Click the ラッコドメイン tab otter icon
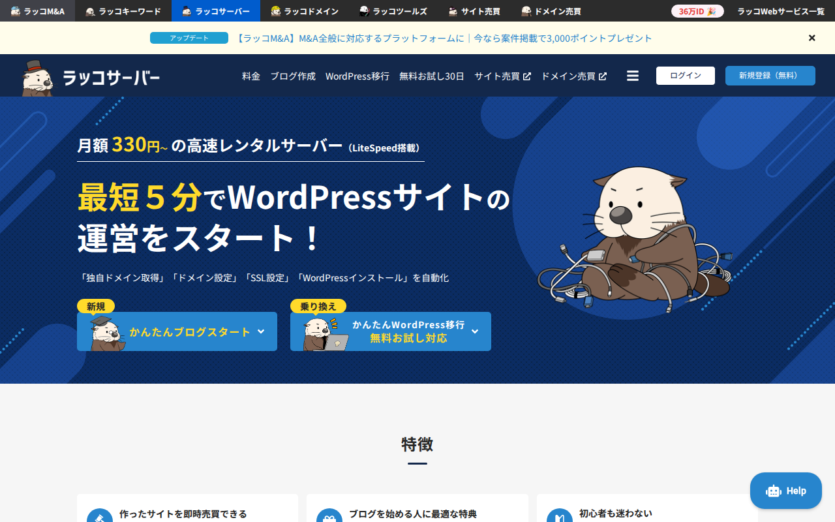The image size is (835, 522). (276, 11)
